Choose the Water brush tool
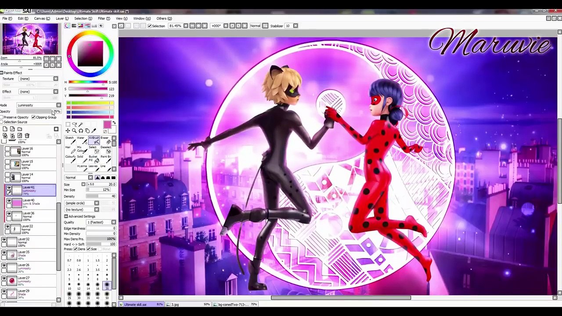The width and height of the screenshot is (562, 316). point(82,140)
